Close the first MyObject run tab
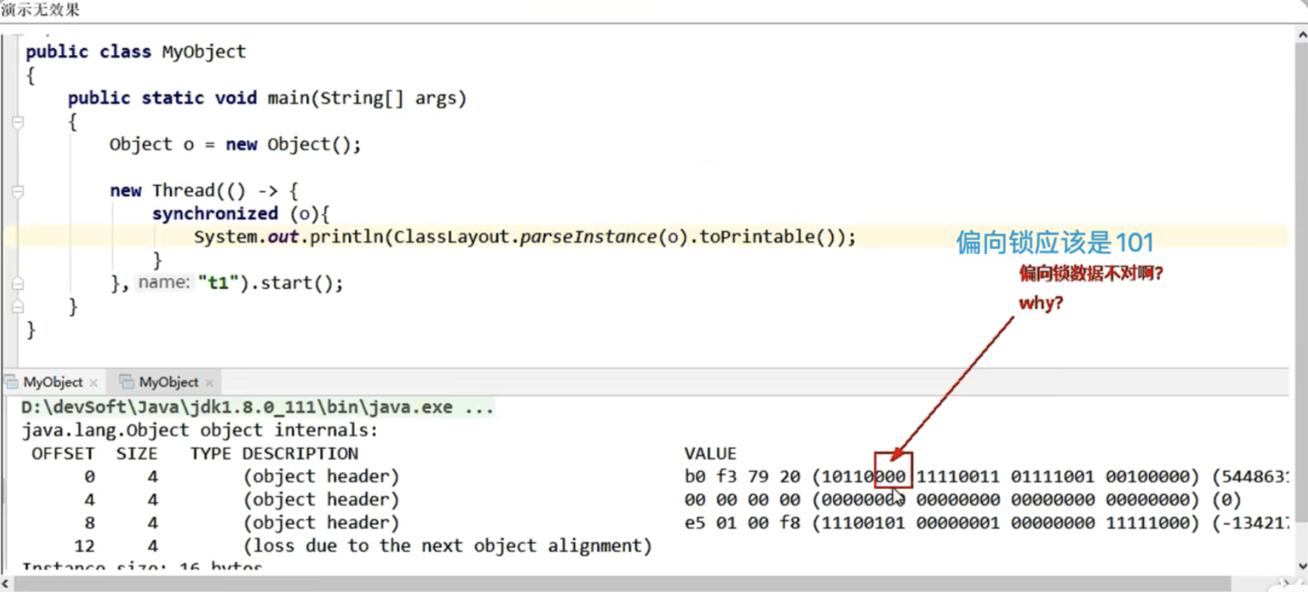This screenshot has width=1308, height=592. 94,383
